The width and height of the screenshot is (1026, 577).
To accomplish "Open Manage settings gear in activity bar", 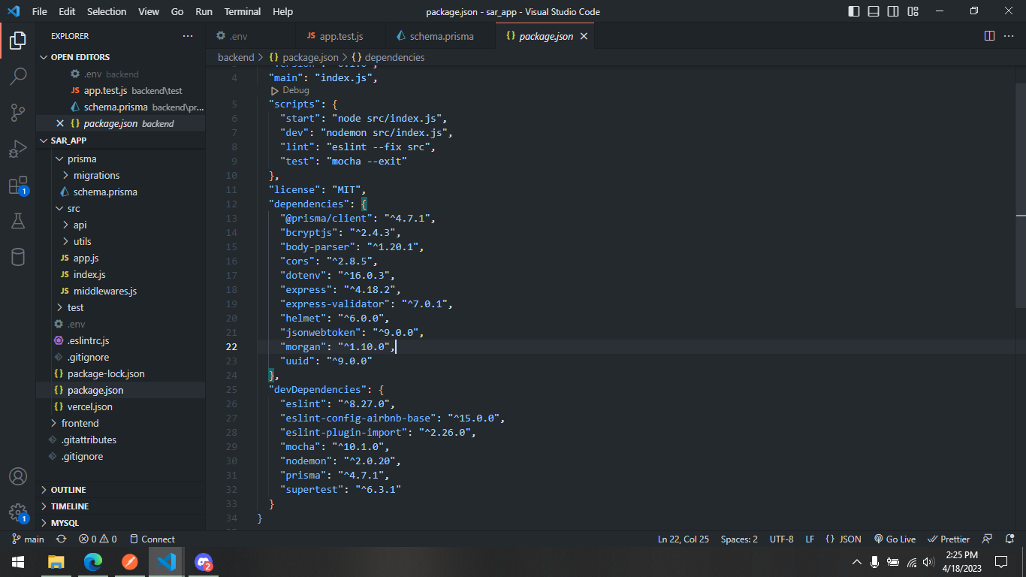I will [x=18, y=512].
